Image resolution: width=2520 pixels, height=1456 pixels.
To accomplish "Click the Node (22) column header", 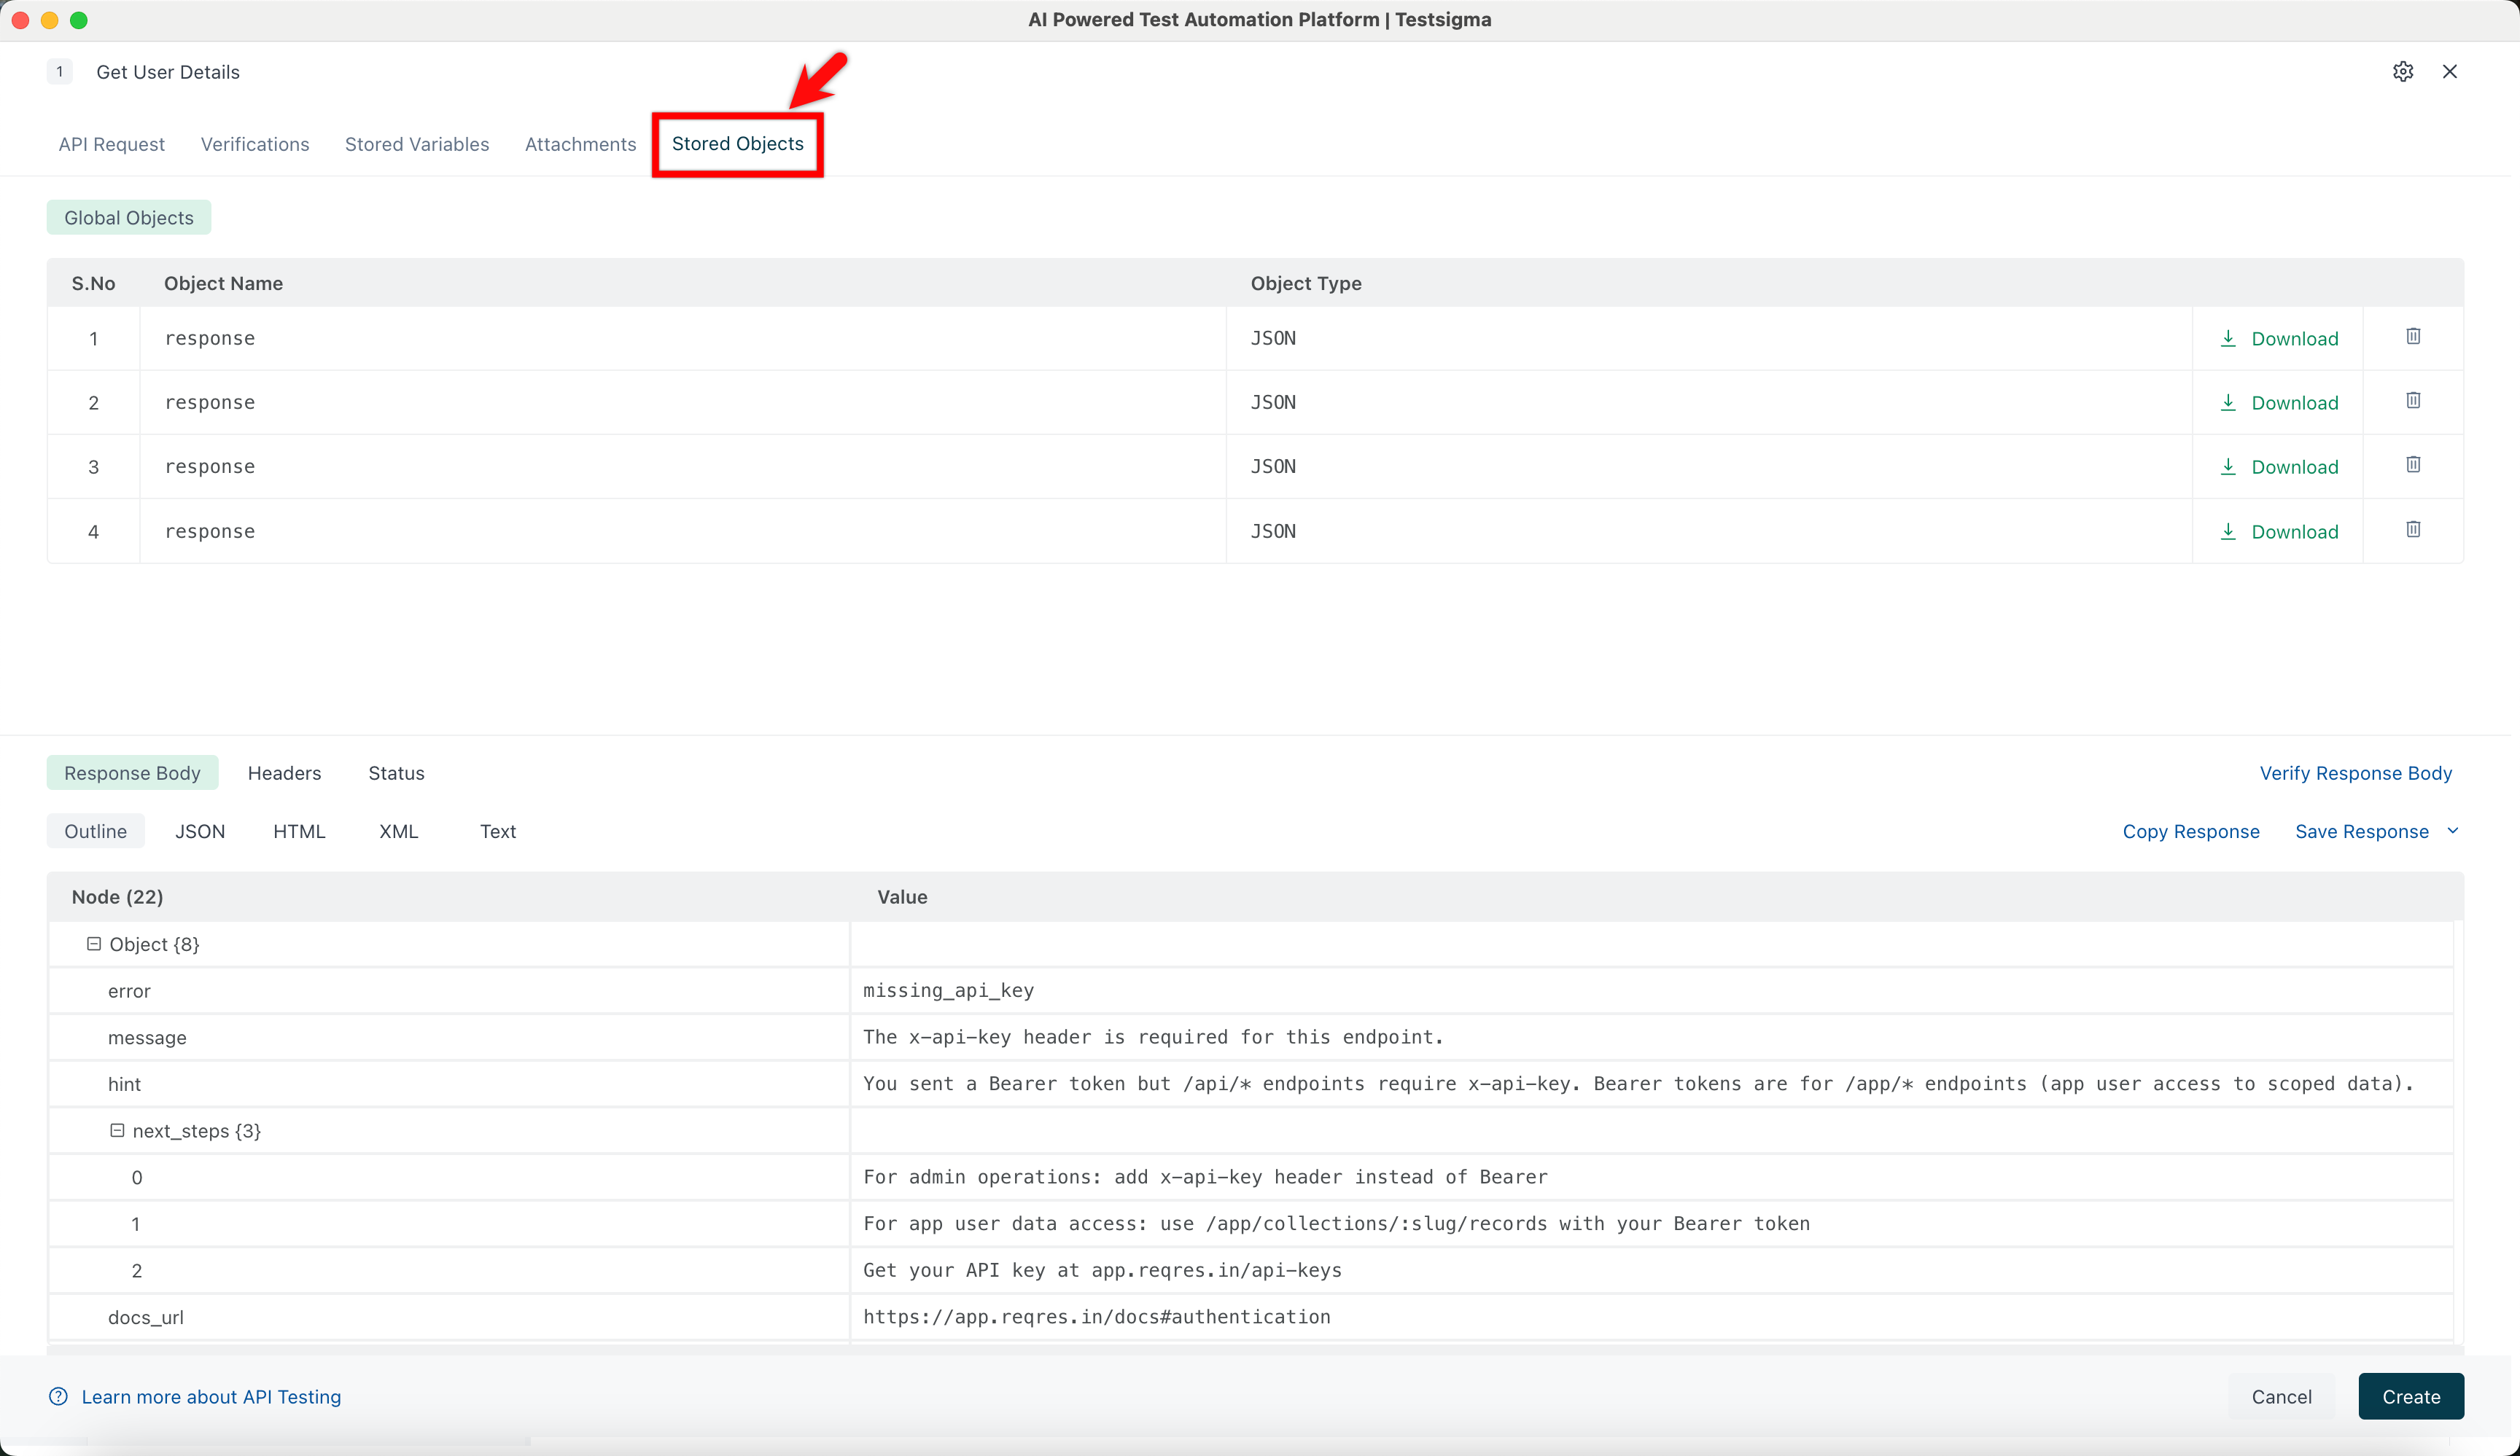I will click(x=117, y=896).
